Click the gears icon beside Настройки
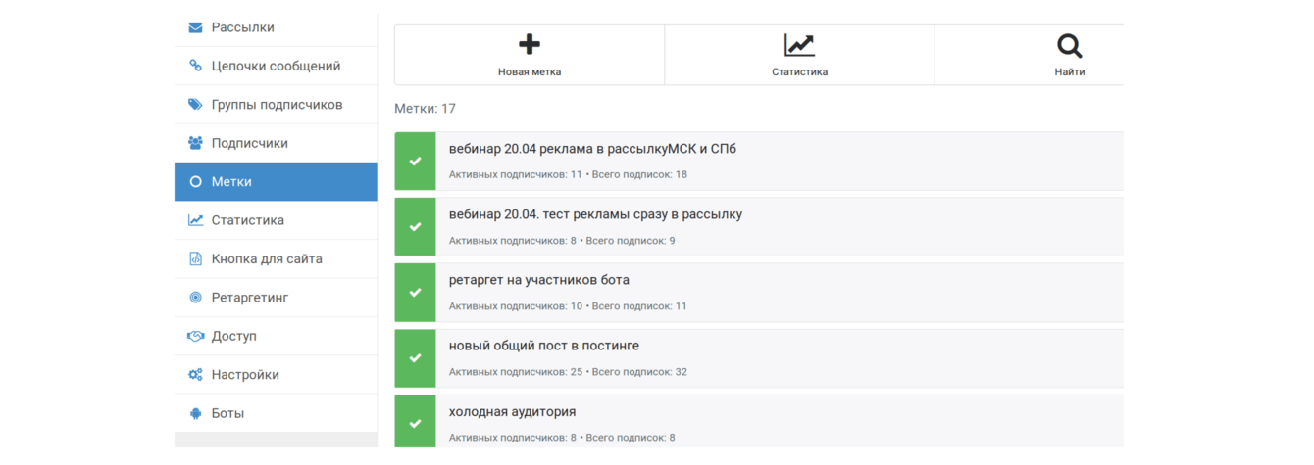The height and width of the screenshot is (465, 1314). [195, 375]
